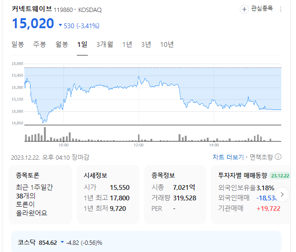
Task: Click the tallest volume bar before 10:00
Action: (x=45, y=134)
